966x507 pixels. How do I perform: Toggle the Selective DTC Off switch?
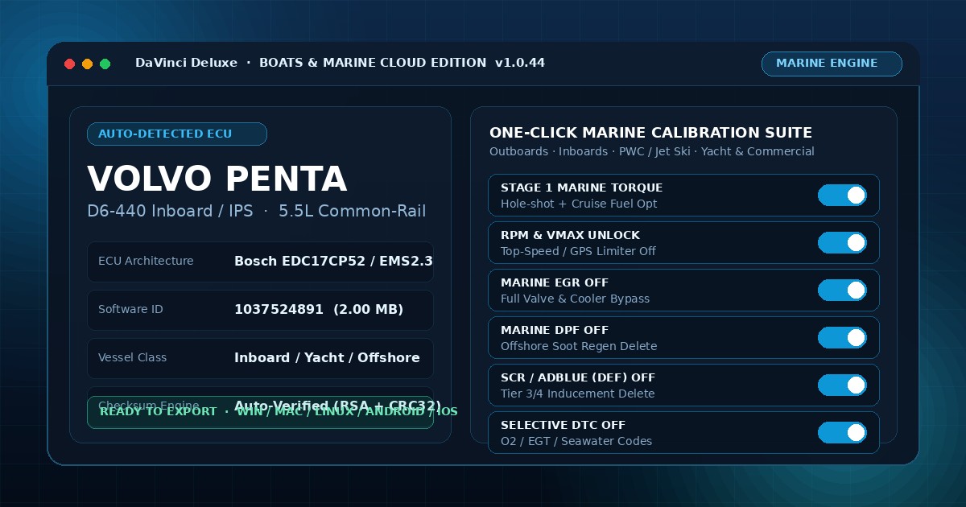click(842, 433)
